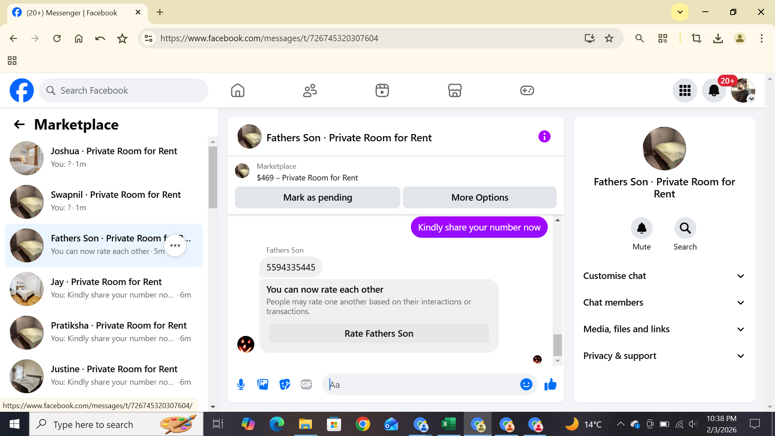Go to the Marketplace tab

pyautogui.click(x=455, y=90)
